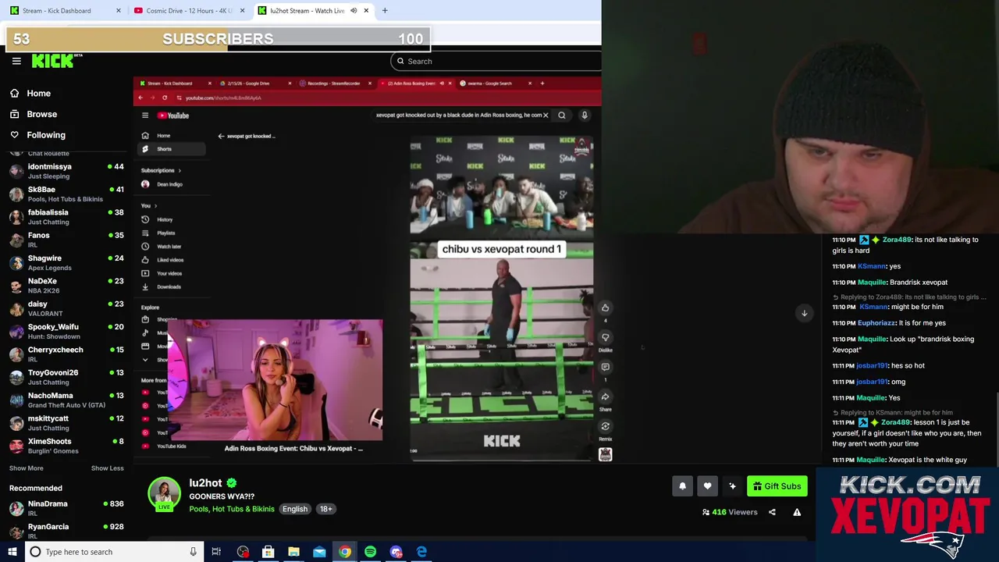Click the Gift Subs button
Screen dimensions: 999x562
777,486
